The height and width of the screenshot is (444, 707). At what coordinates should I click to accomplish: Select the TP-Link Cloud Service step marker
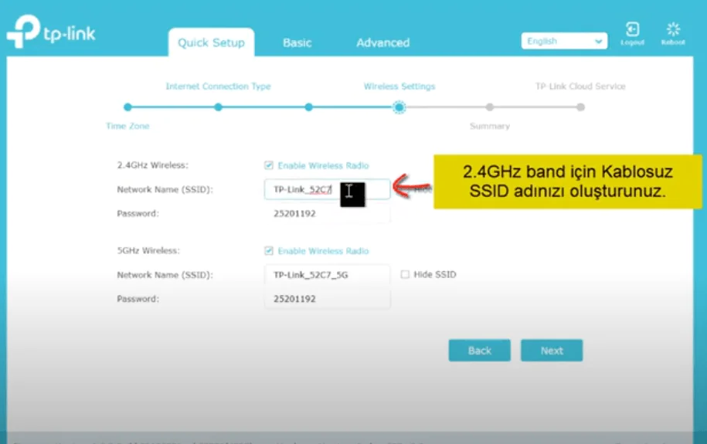point(581,107)
